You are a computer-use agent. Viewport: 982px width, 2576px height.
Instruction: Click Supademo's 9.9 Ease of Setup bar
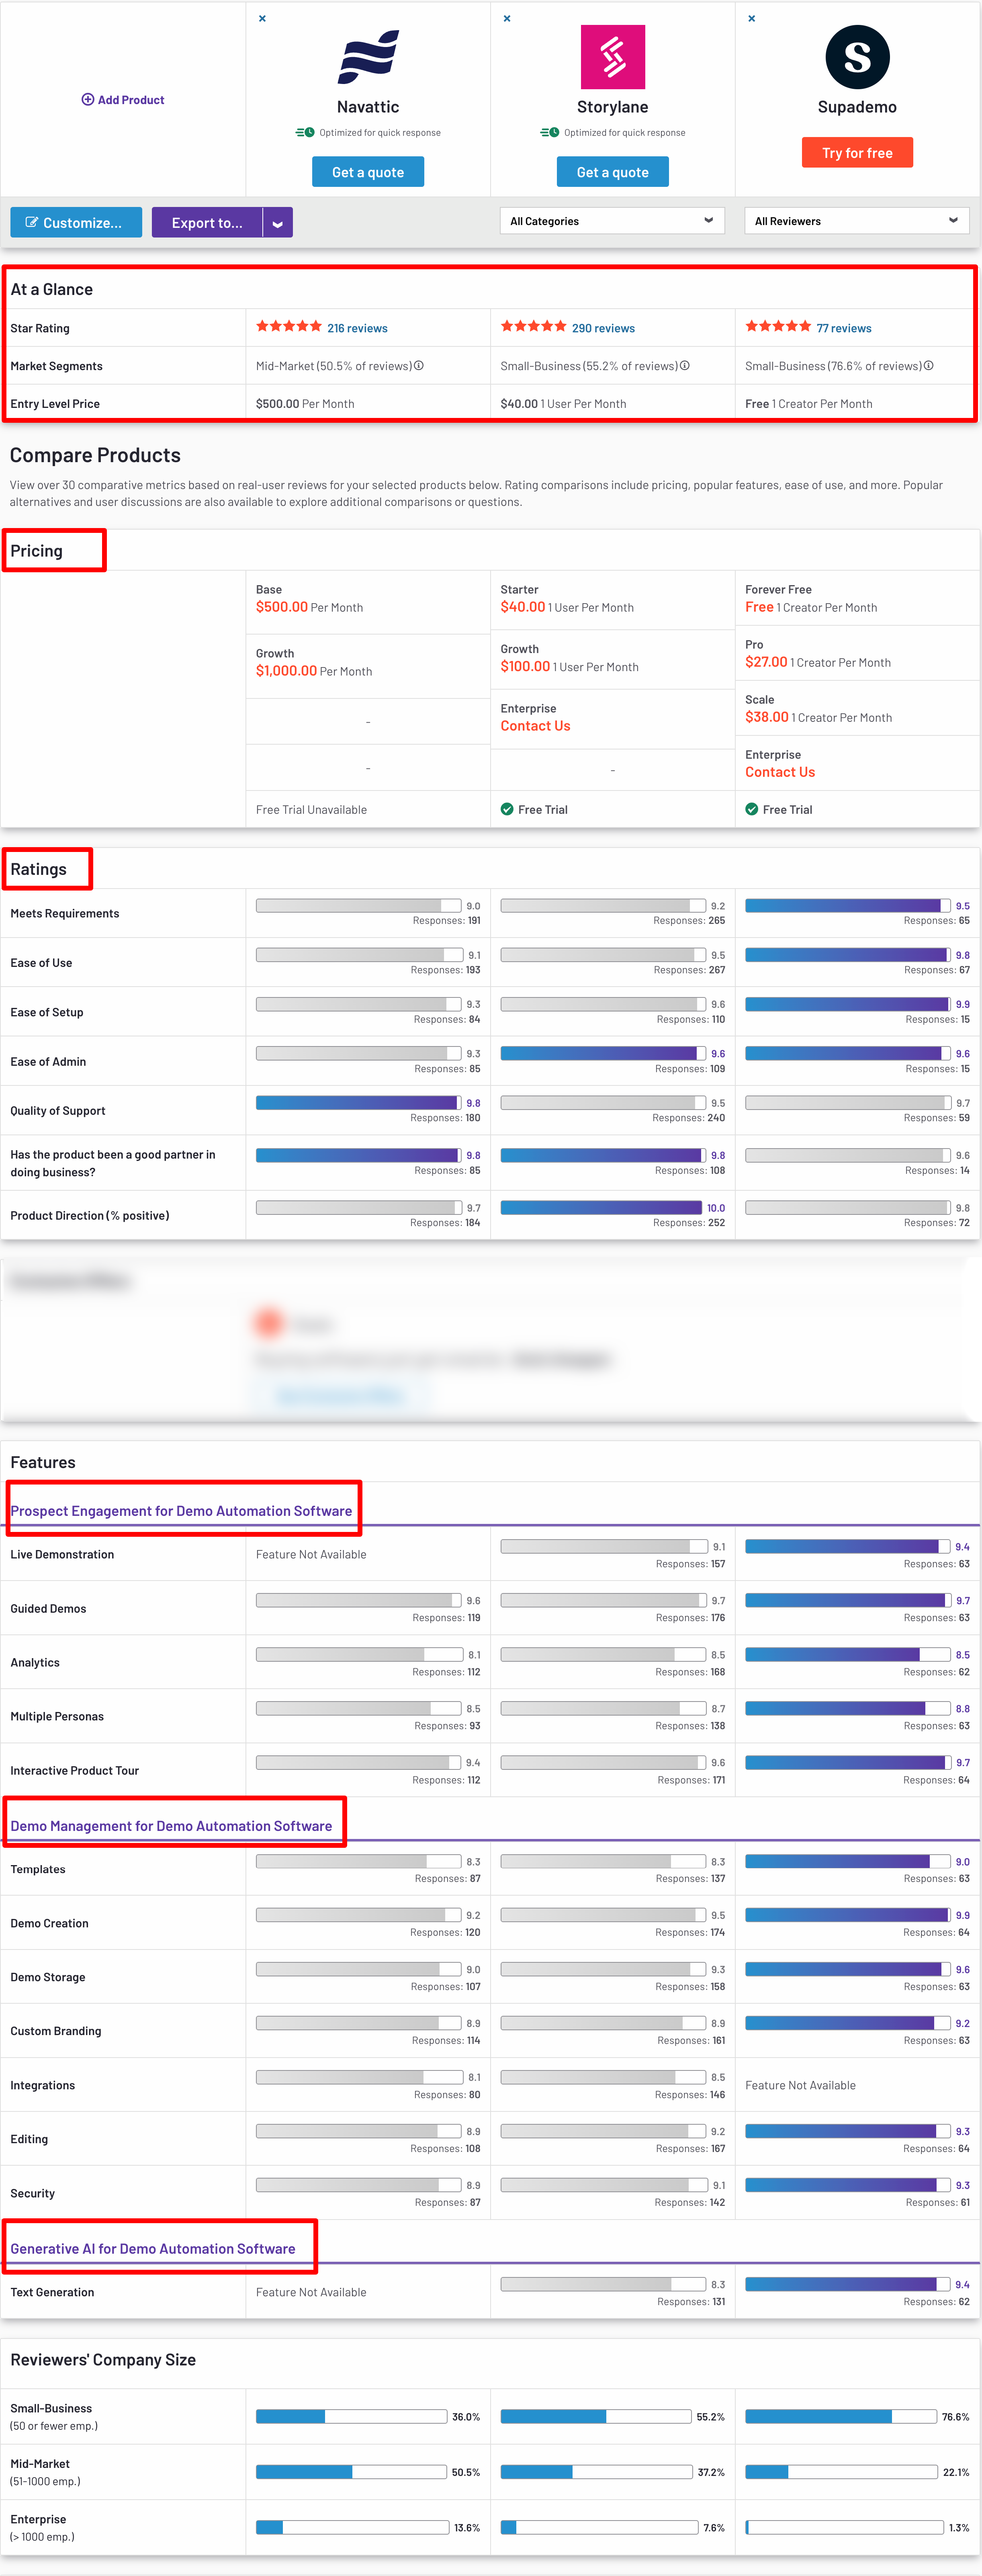click(x=848, y=1004)
